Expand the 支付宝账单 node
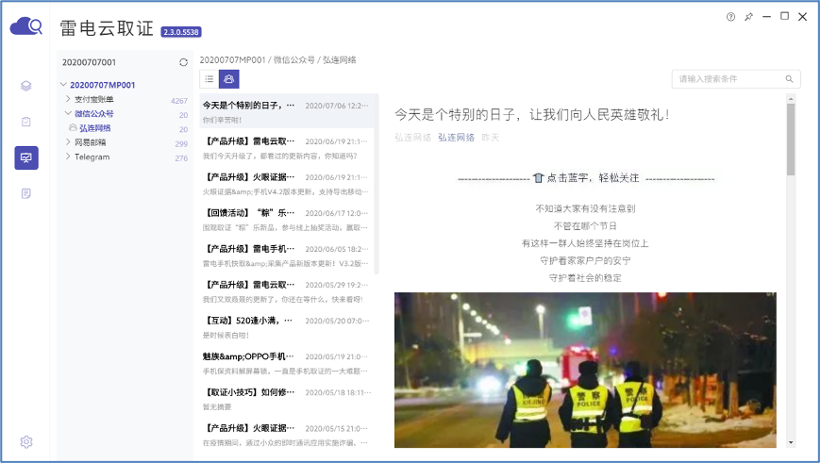The height and width of the screenshot is (463, 821). click(68, 99)
